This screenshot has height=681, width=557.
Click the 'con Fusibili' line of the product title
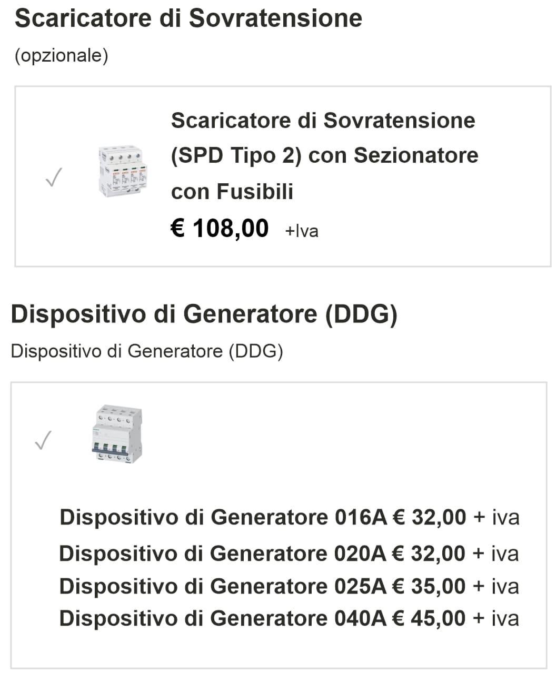pos(232,192)
